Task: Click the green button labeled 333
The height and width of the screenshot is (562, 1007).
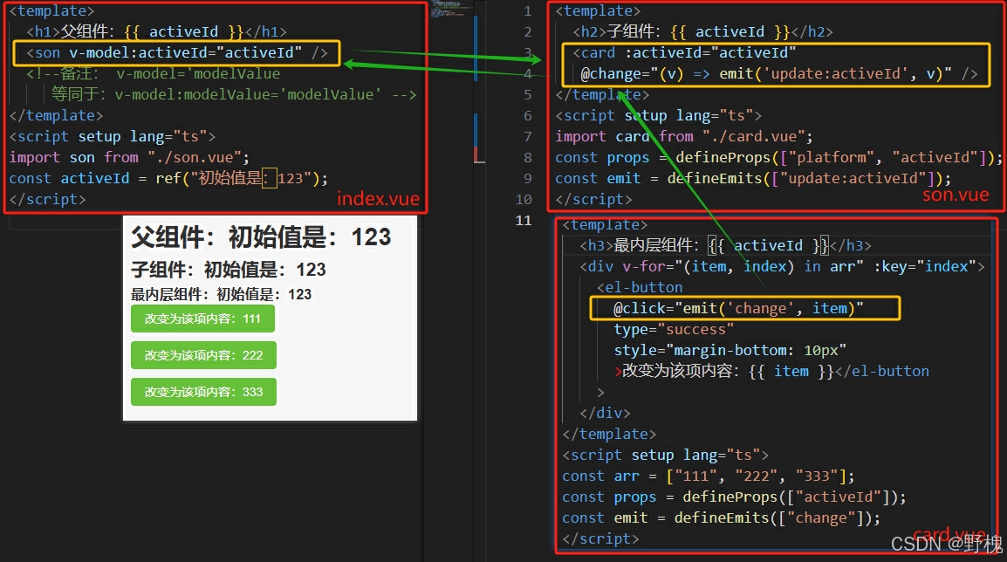Action: pos(203,392)
